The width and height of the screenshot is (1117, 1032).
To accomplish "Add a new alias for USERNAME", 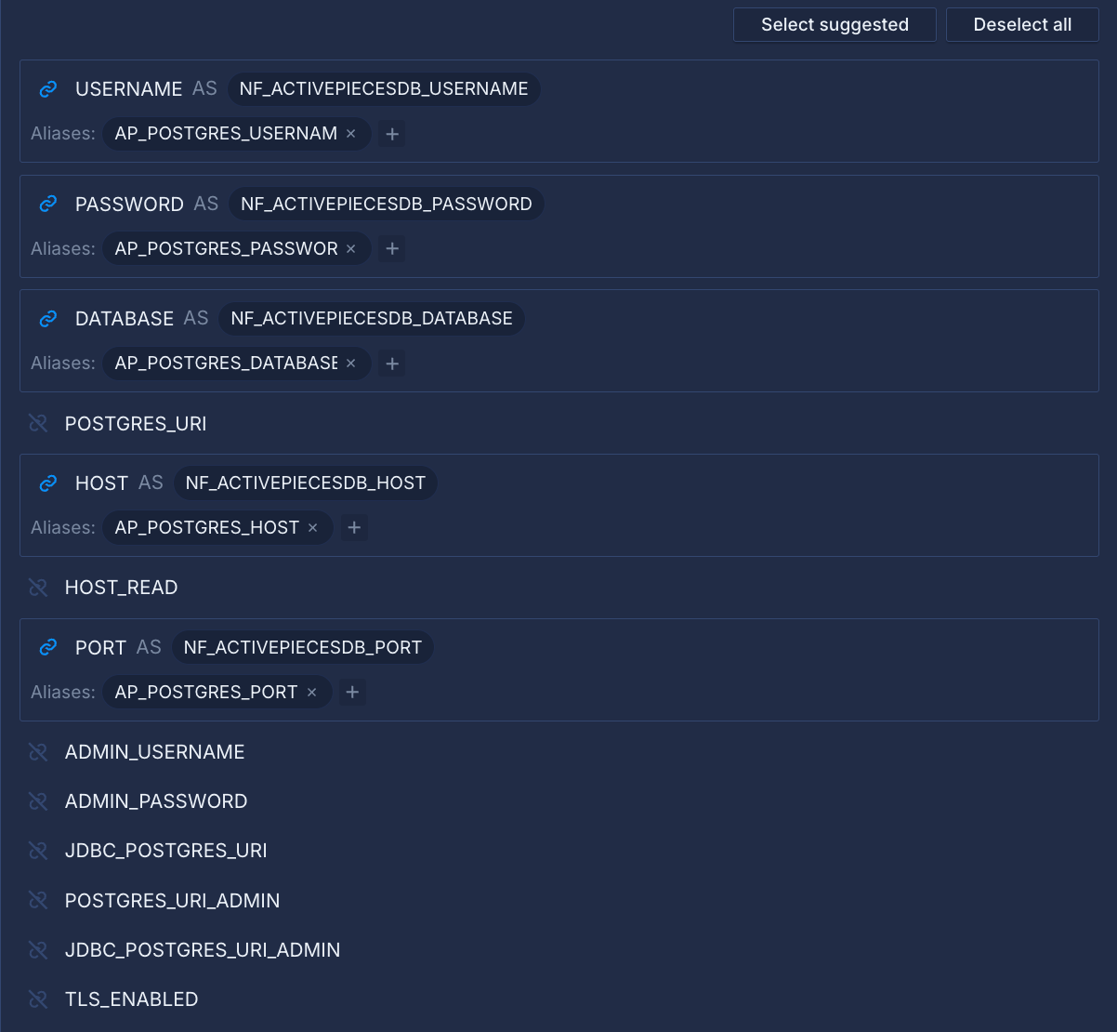I will coord(392,134).
